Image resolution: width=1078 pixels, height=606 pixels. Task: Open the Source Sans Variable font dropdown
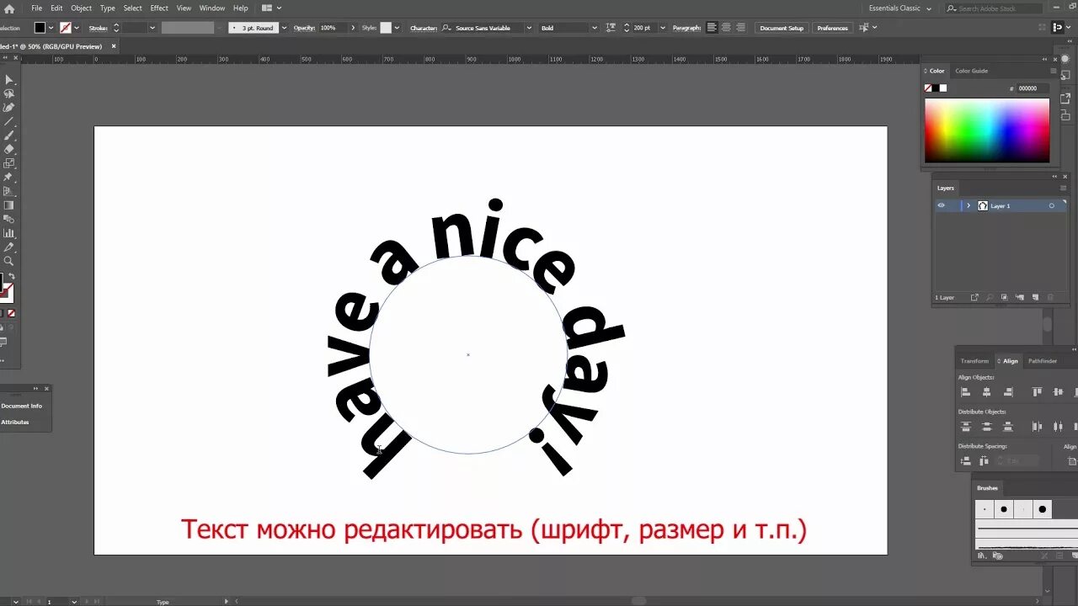tap(529, 28)
